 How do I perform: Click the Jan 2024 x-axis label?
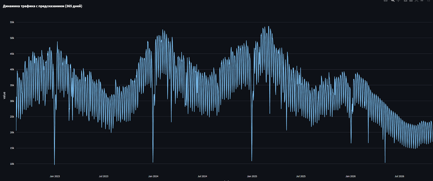[153, 176]
